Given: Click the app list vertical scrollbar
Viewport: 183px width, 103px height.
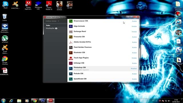Looking at the screenshot, I should coord(139,60).
